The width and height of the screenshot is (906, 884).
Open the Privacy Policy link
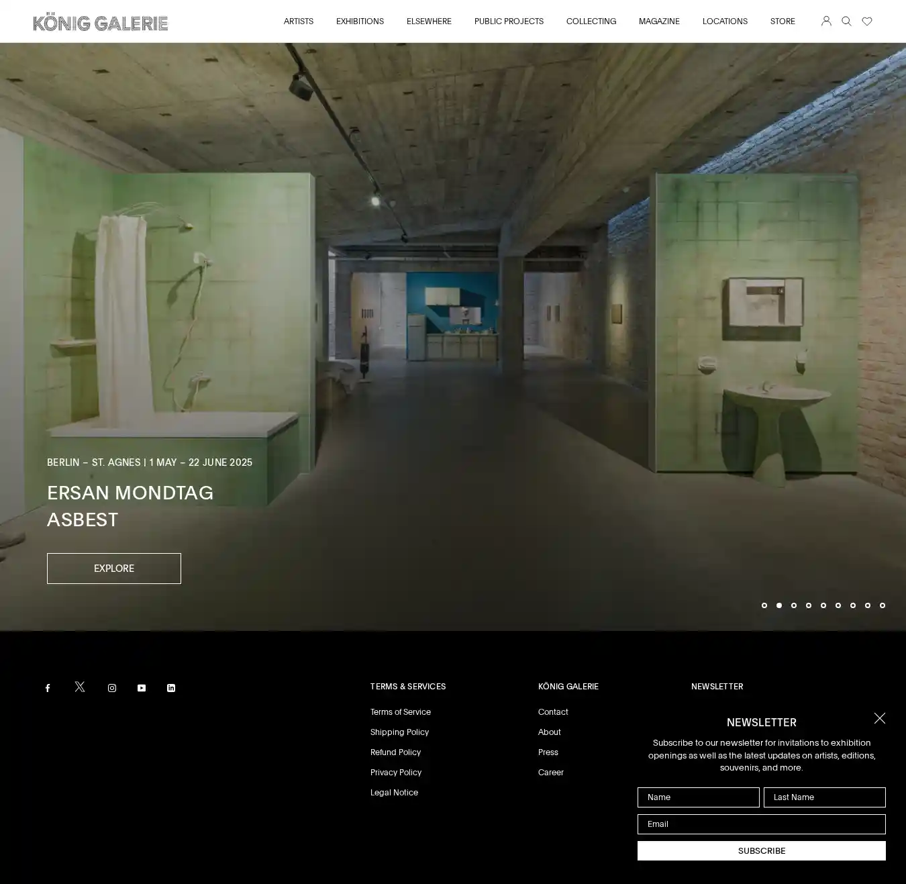[396, 773]
